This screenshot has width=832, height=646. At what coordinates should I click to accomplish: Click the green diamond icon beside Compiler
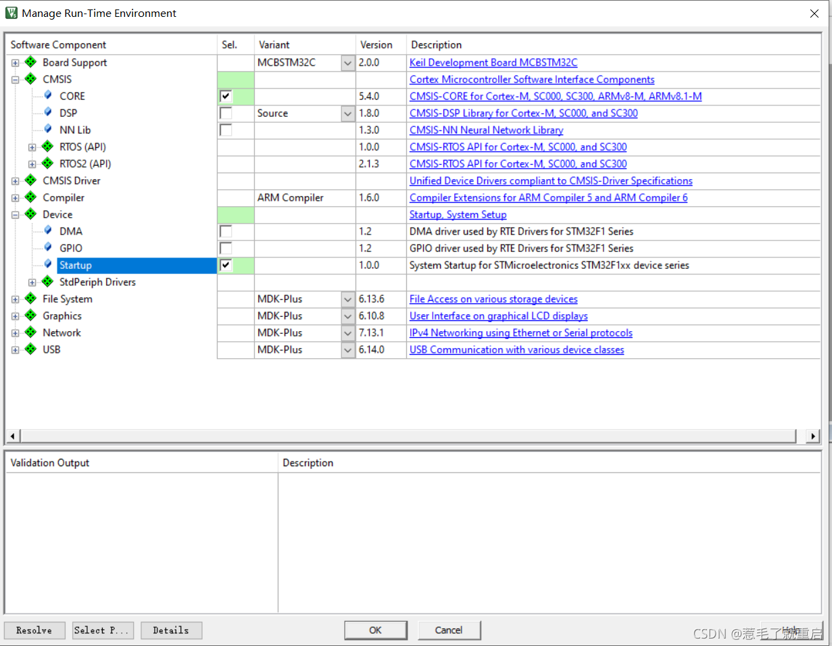coord(30,197)
